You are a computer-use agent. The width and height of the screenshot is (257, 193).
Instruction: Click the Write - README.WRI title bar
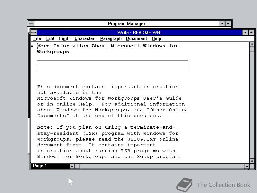[139, 32]
